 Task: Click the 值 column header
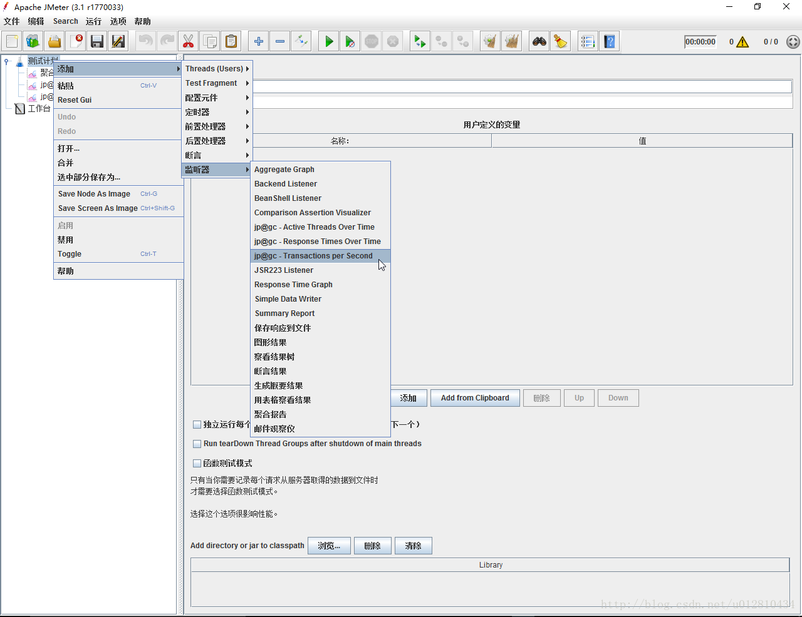642,141
